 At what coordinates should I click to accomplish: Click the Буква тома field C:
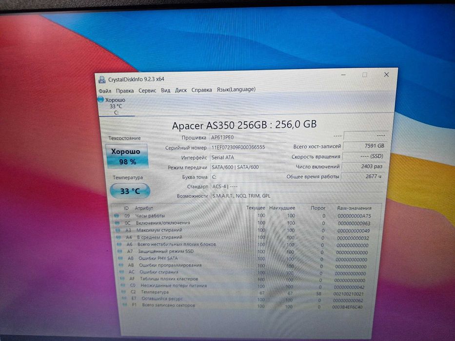(248, 177)
